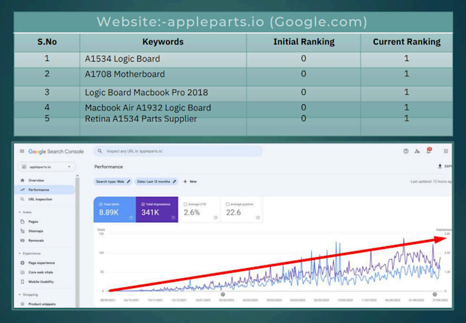Check the Average CTR checkbox
The image size is (466, 323).
(186, 204)
